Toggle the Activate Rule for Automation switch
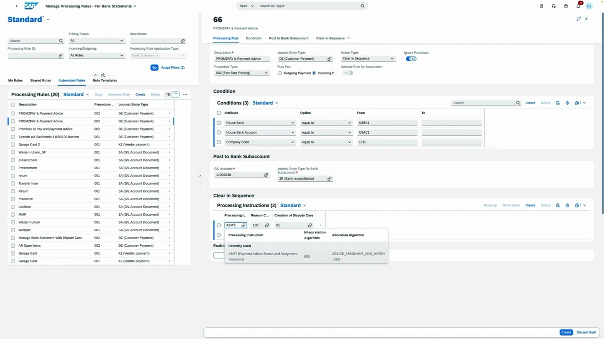 click(347, 73)
